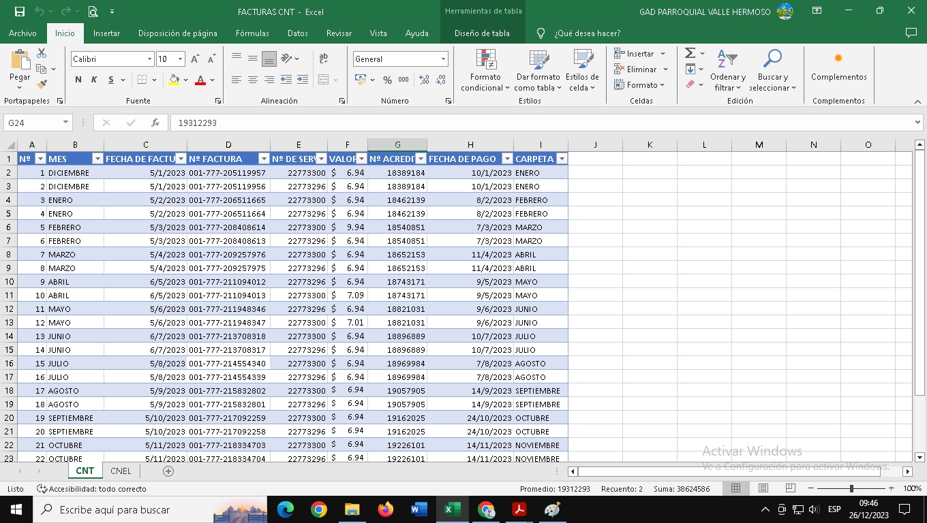Image resolution: width=927 pixels, height=523 pixels.
Task: Open the General number format dropdown
Action: (x=443, y=59)
